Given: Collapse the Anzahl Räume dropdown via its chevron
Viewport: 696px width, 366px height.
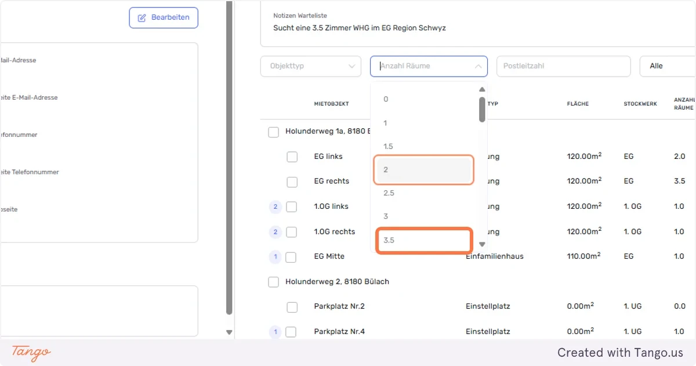Looking at the screenshot, I should (478, 66).
